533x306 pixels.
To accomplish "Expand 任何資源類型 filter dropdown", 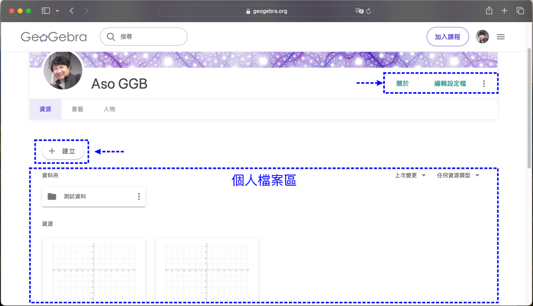I will (458, 175).
